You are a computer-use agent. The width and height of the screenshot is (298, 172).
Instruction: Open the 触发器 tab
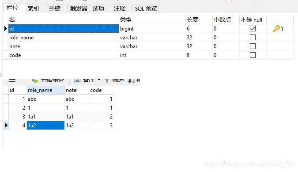coord(79,8)
